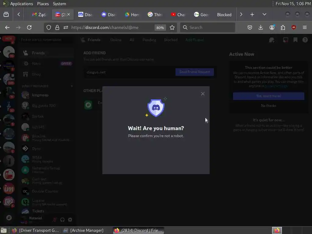Open Discord user settings gear
Viewport: 312px width, 234px height.
click(70, 220)
